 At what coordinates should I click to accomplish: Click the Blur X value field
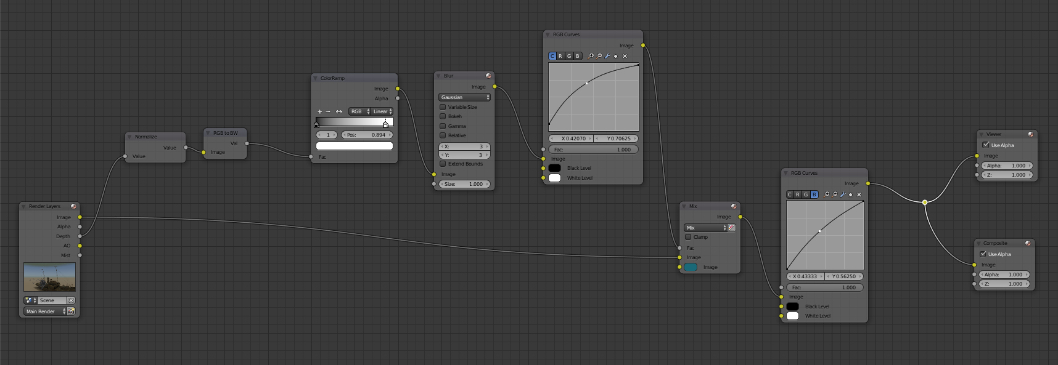[464, 146]
